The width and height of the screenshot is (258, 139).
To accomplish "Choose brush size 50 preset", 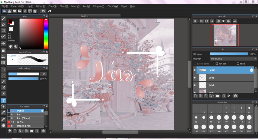I will [x=242, y=117].
